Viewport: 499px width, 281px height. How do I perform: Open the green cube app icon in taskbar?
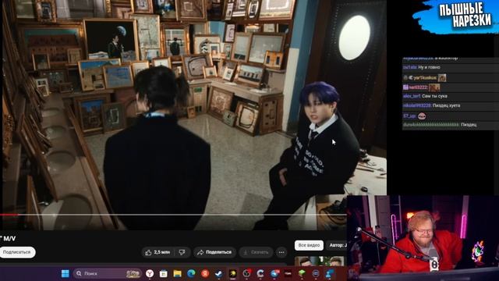pyautogui.click(x=302, y=273)
